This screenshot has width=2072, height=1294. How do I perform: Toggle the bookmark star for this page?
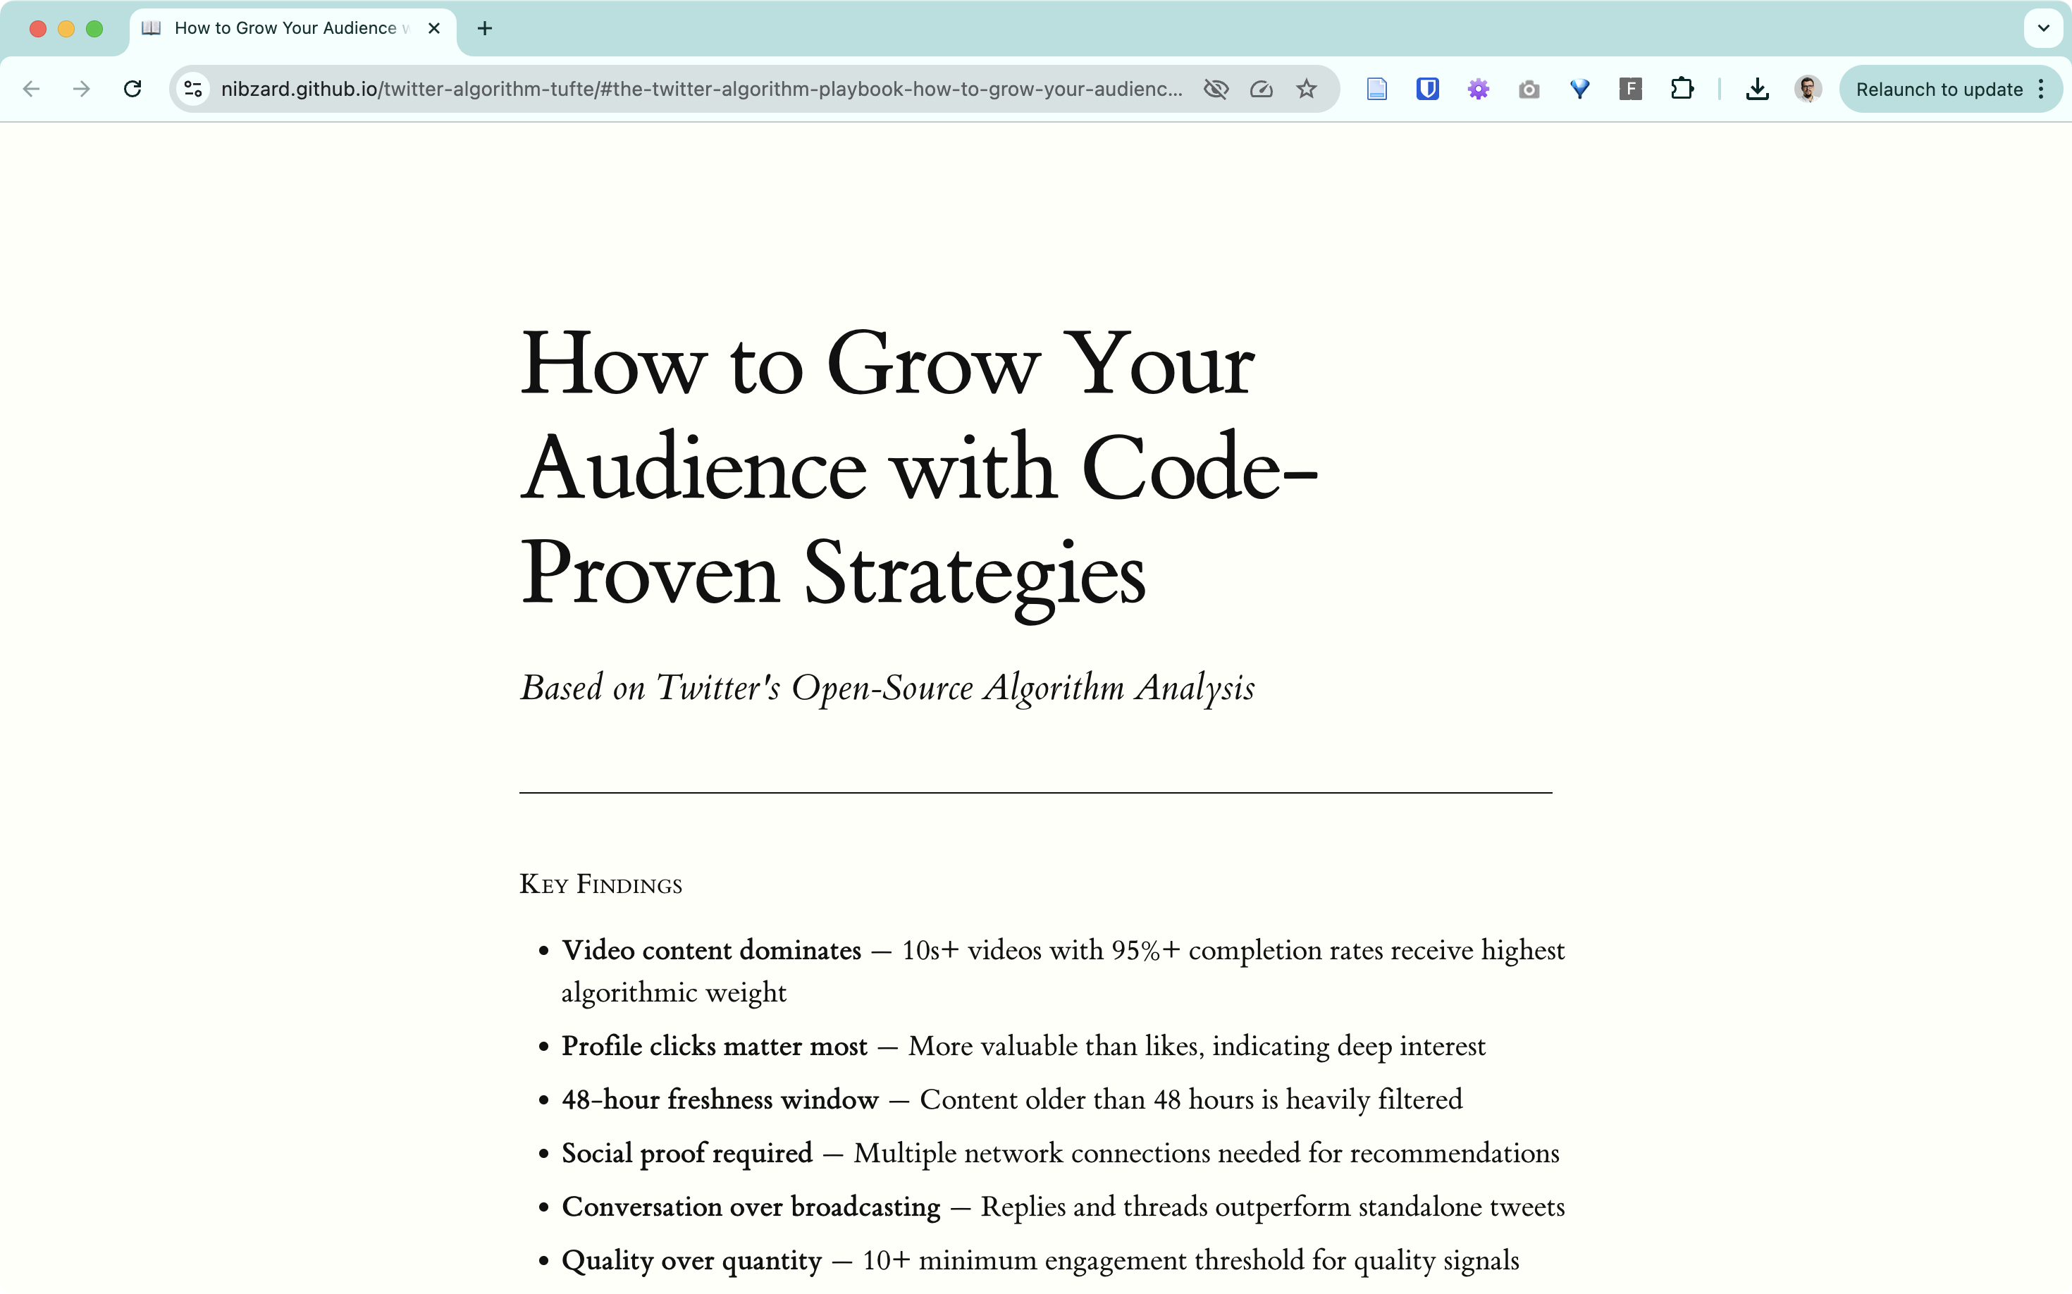1306,88
